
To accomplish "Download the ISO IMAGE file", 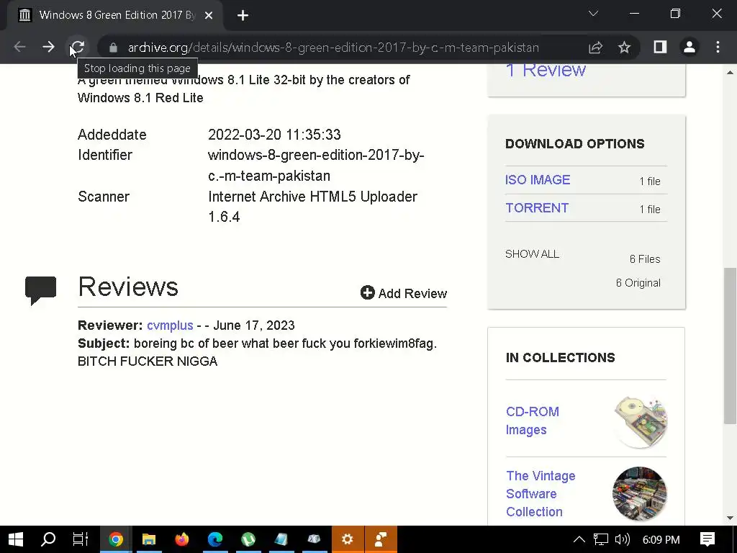I will [538, 179].
